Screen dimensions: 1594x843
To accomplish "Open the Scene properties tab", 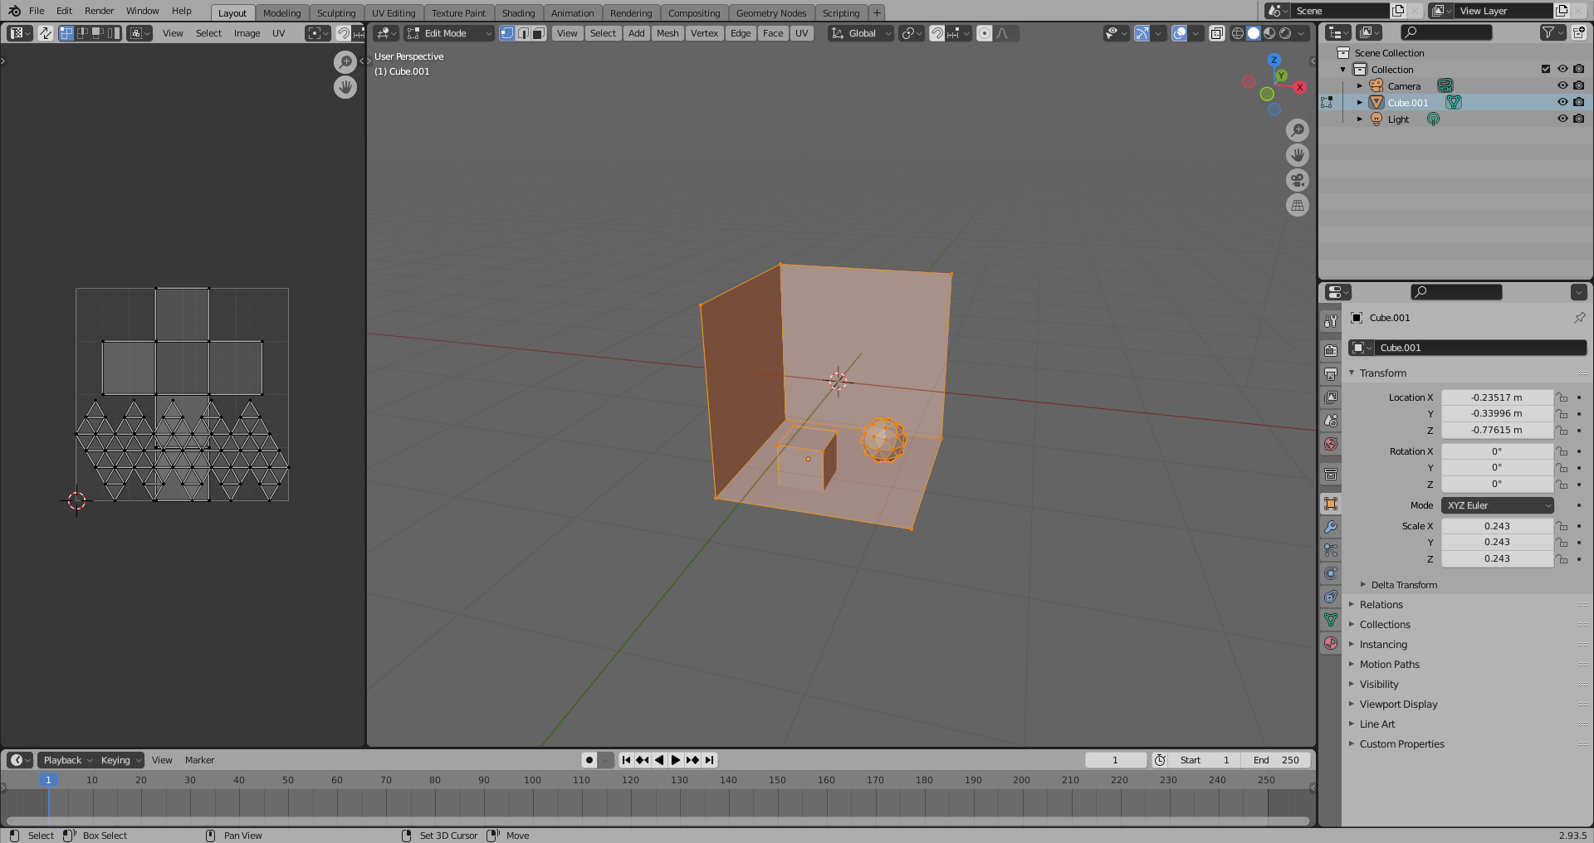I will (1331, 421).
